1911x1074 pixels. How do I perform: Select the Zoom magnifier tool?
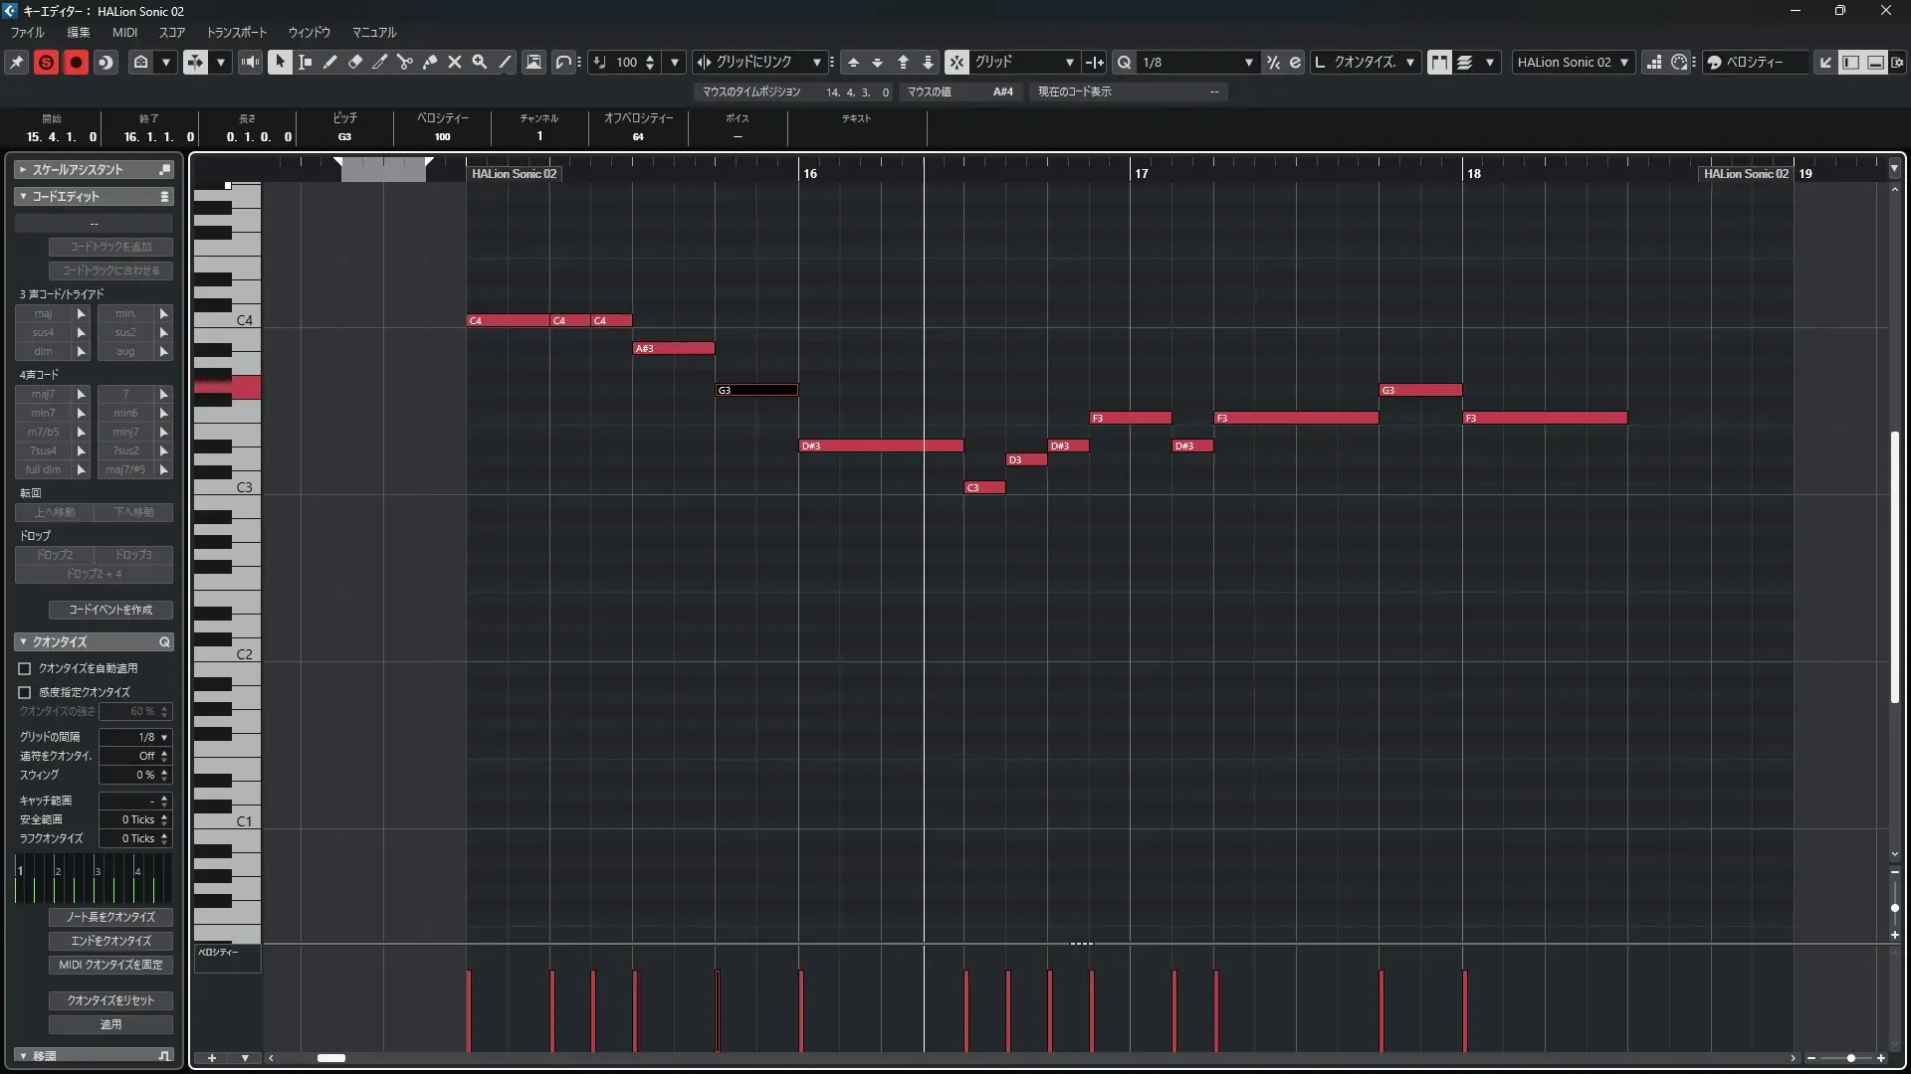pyautogui.click(x=479, y=62)
